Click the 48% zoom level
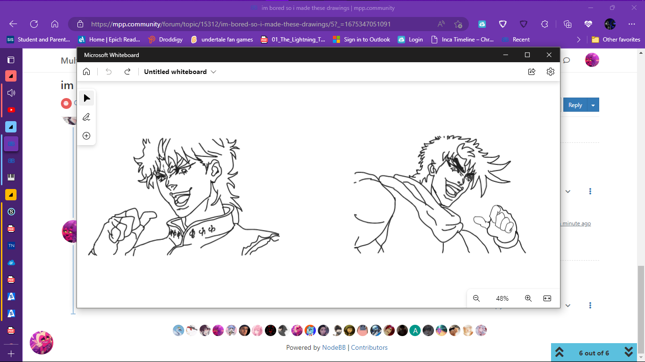Screen dimensions: 645x362 click(x=502, y=298)
